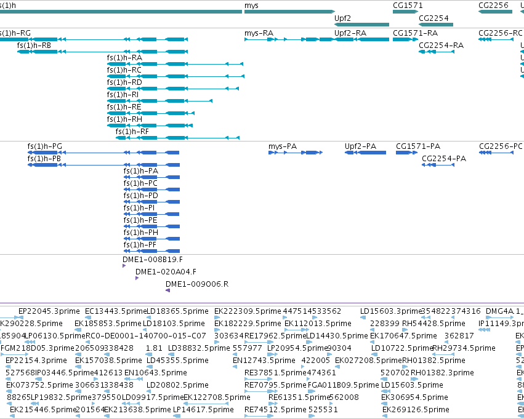
Task: Click the EK170647.5prime EST label
Action: click(x=403, y=336)
